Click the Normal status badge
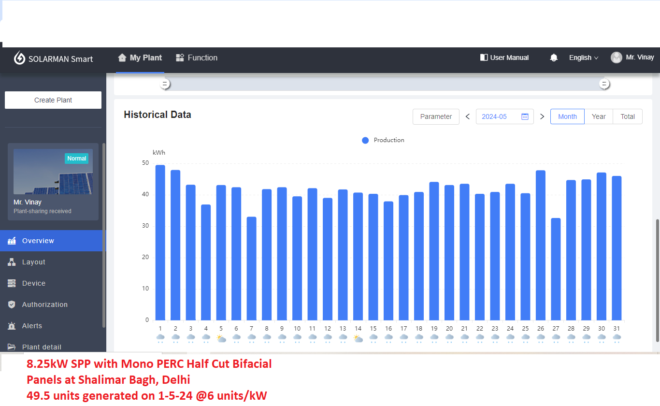The height and width of the screenshot is (406, 660). [x=76, y=159]
